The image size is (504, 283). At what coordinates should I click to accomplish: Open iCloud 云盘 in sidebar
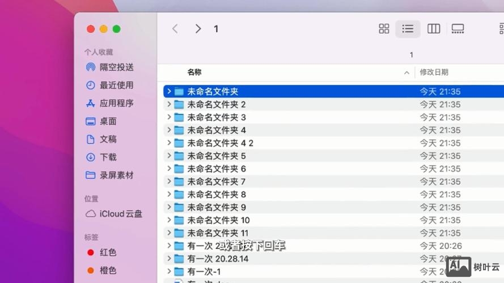click(x=114, y=214)
